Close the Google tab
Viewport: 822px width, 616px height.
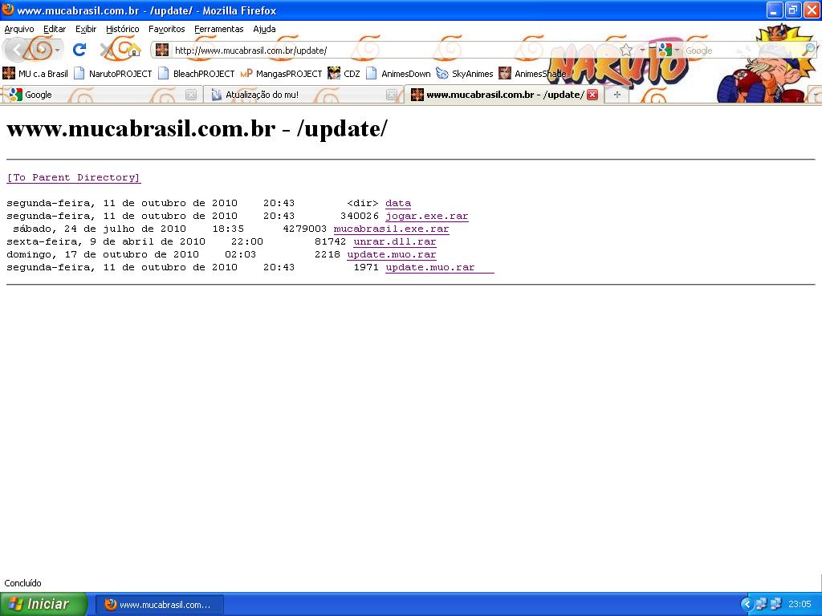pos(191,95)
